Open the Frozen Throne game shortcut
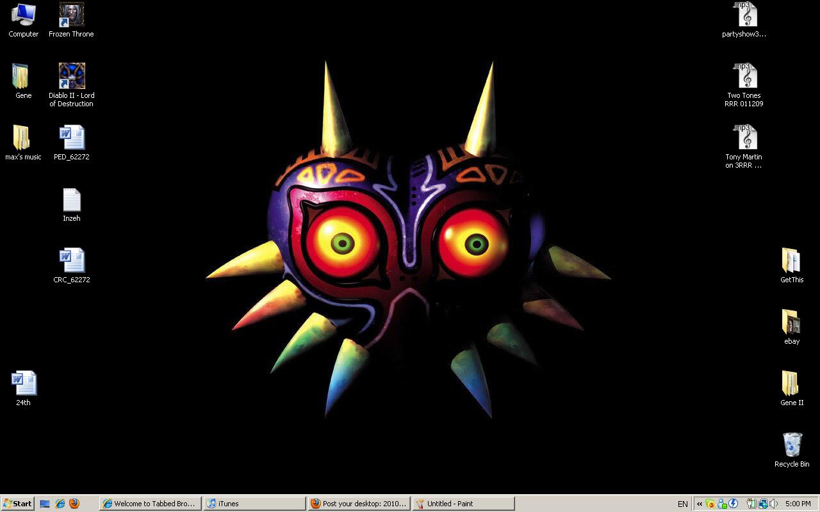Viewport: 820px width, 512px height. 71,15
